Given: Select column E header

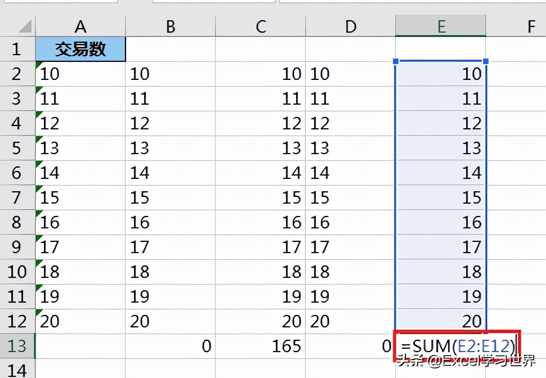Looking at the screenshot, I should [x=441, y=26].
